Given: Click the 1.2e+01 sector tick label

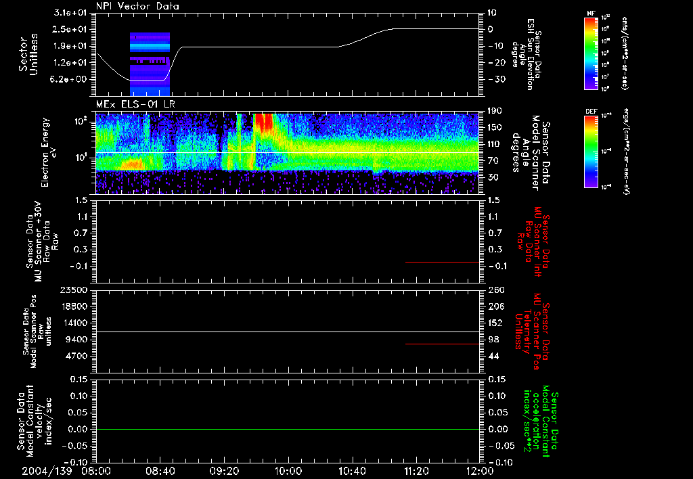Looking at the screenshot, I should coord(70,63).
